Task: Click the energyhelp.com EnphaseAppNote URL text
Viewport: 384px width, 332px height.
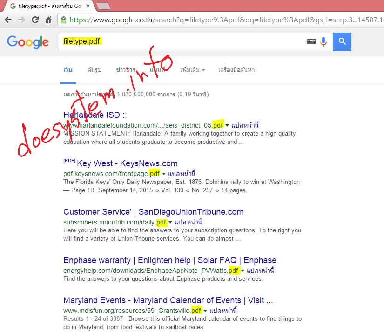Action: click(x=151, y=271)
